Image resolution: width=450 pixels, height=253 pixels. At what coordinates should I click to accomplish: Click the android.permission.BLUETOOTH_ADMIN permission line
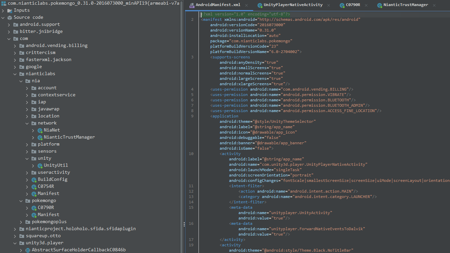point(290,105)
